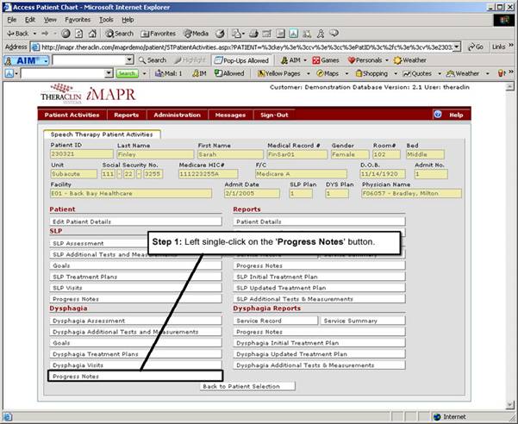Click the Speech Therapy Patient Activities tab
518x424 pixels.
(x=102, y=134)
